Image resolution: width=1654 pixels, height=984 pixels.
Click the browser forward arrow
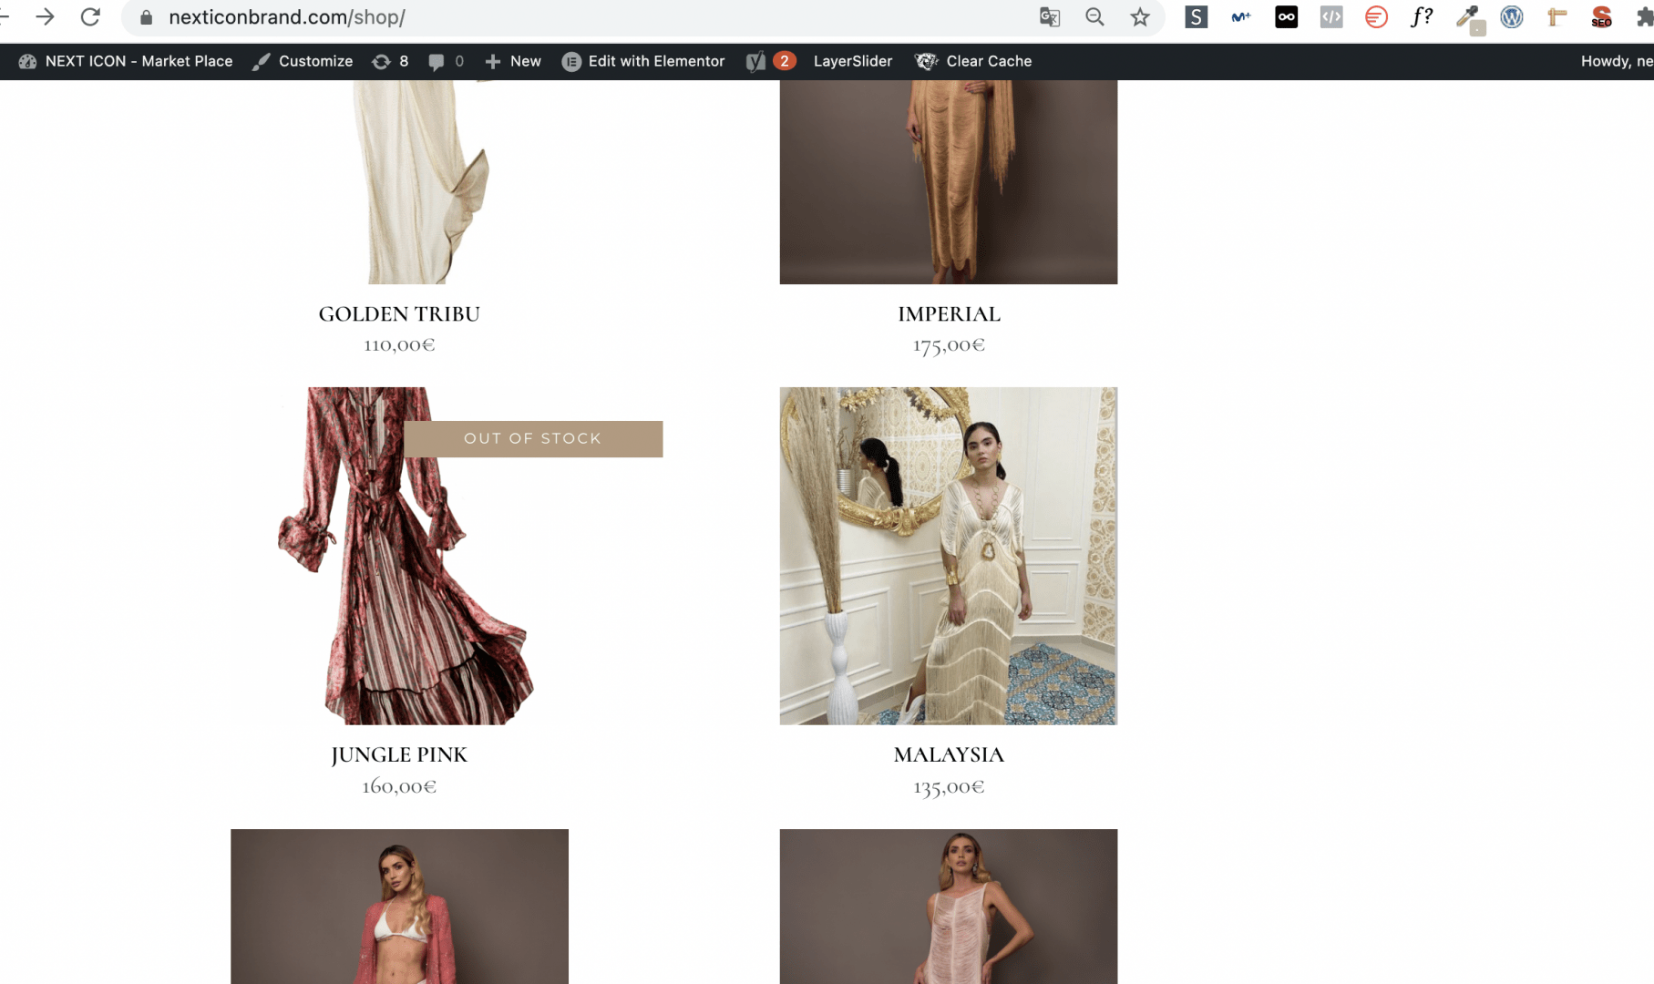tap(45, 17)
